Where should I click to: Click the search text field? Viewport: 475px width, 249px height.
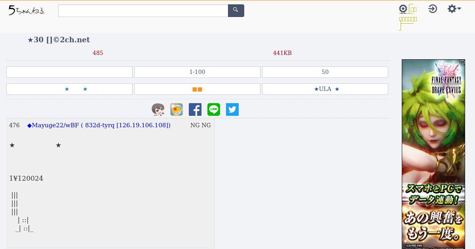[143, 11]
